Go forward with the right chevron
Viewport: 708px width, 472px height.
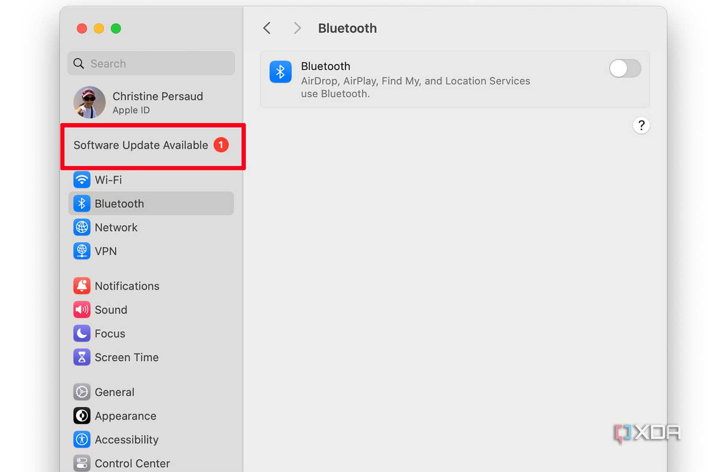(x=297, y=28)
